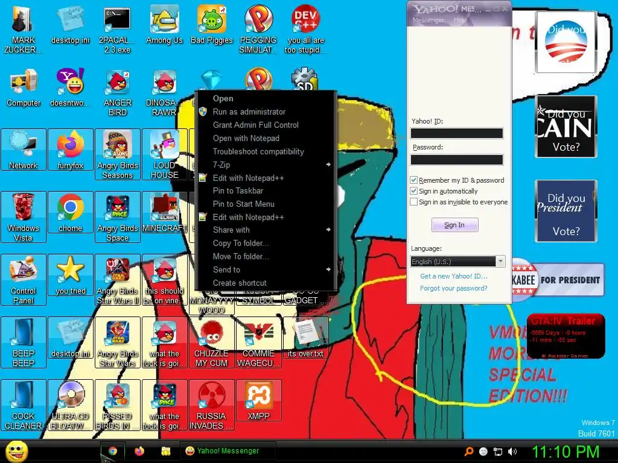The width and height of the screenshot is (618, 463).
Task: Select the 'you tried' star icon
Action: 70,275
